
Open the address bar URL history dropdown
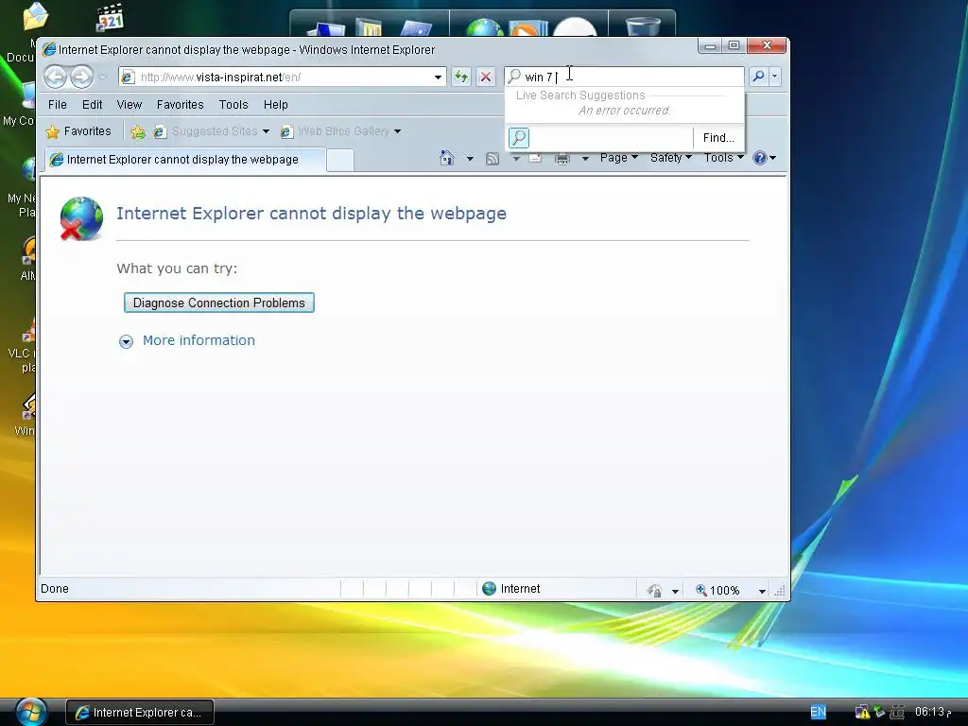tap(438, 78)
